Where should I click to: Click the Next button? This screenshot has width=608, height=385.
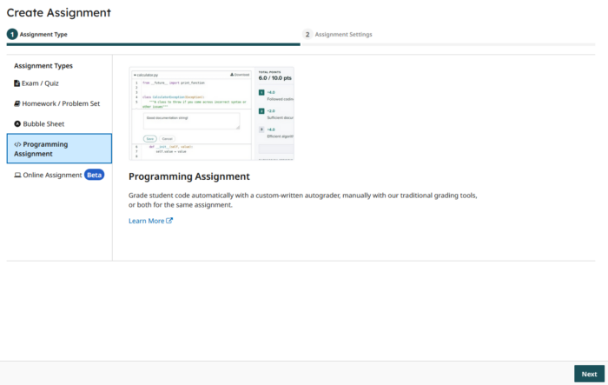coord(589,374)
